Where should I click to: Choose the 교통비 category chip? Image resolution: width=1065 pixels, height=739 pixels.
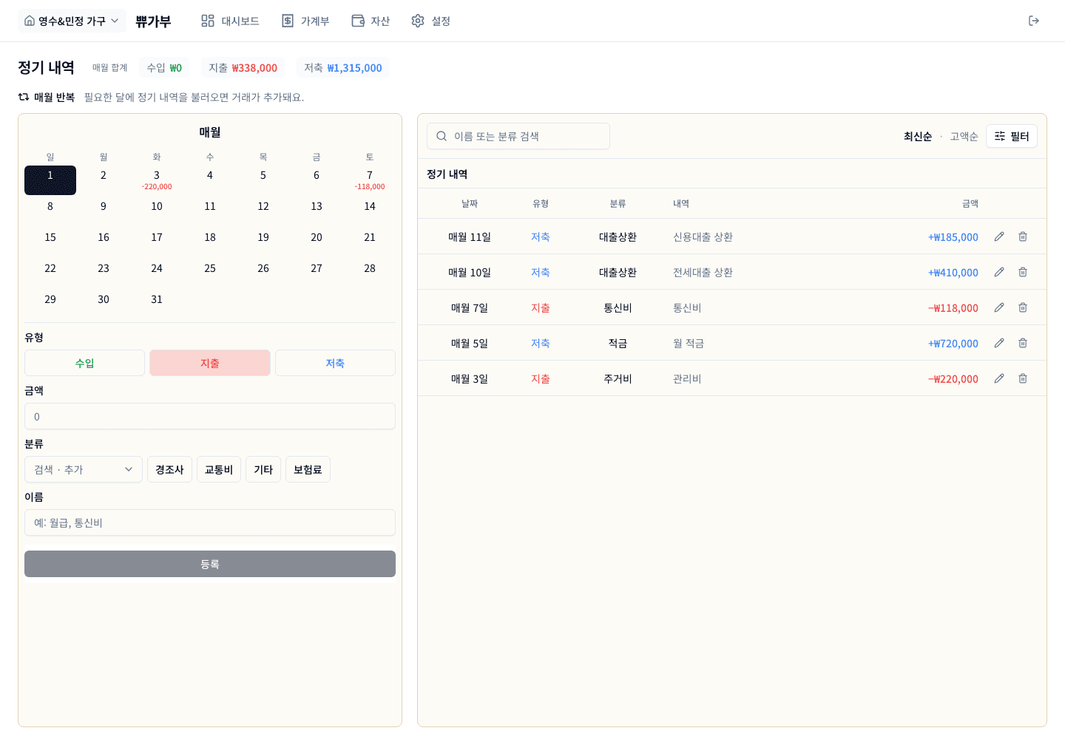point(219,469)
